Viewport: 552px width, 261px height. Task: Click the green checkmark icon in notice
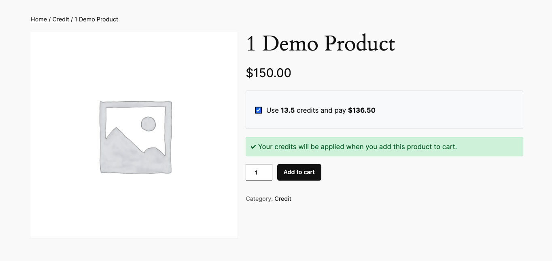(253, 147)
